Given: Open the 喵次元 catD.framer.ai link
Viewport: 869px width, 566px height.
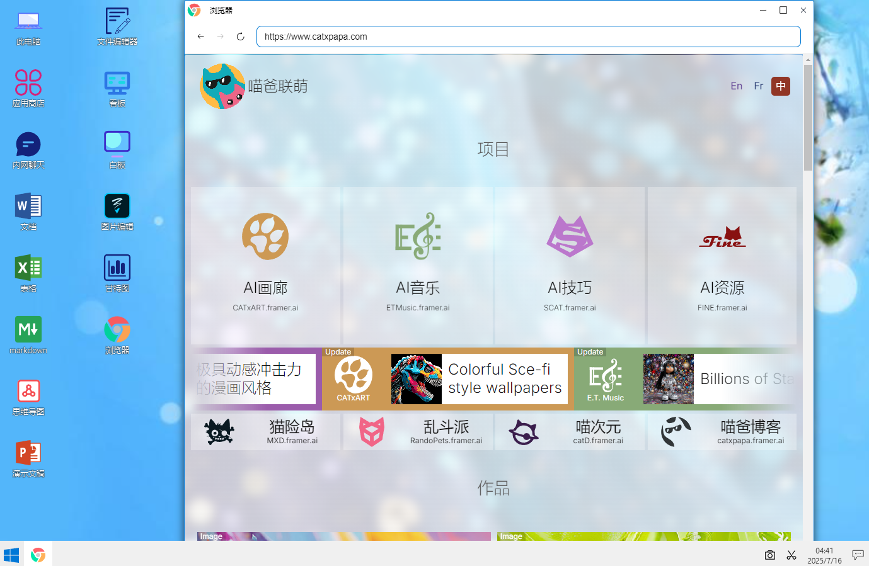Looking at the screenshot, I should pyautogui.click(x=598, y=441).
